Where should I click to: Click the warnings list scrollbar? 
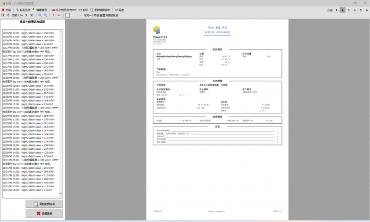click(61, 109)
